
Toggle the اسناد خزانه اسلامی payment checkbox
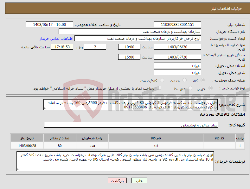coord(159,88)
